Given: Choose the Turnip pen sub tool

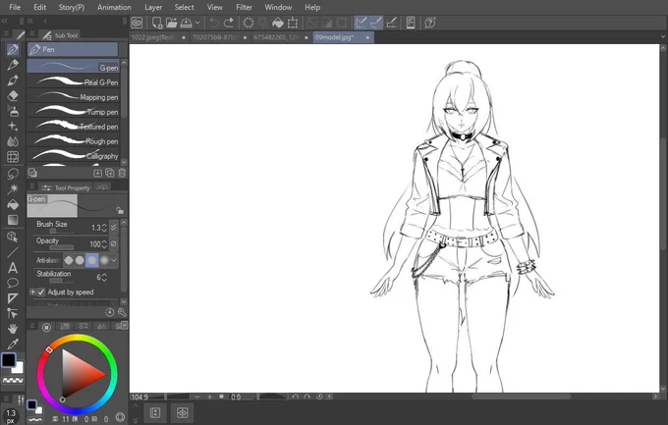Looking at the screenshot, I should [x=74, y=112].
